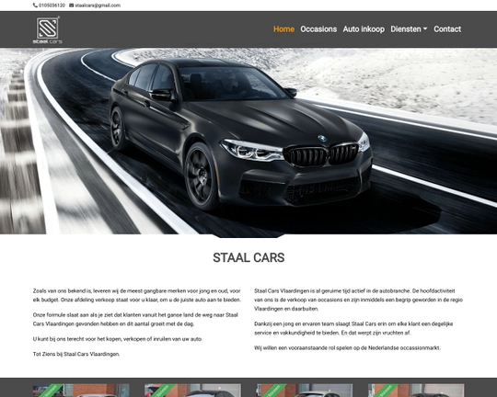Click the Staal Cars logo
The height and width of the screenshot is (397, 497).
(48, 29)
